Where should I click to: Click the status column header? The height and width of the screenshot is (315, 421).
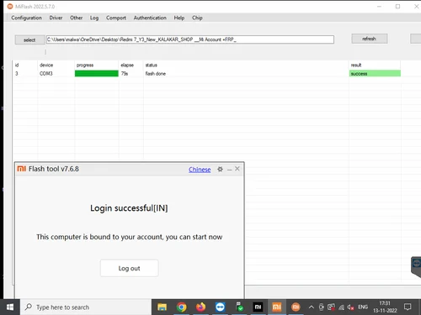[152, 65]
